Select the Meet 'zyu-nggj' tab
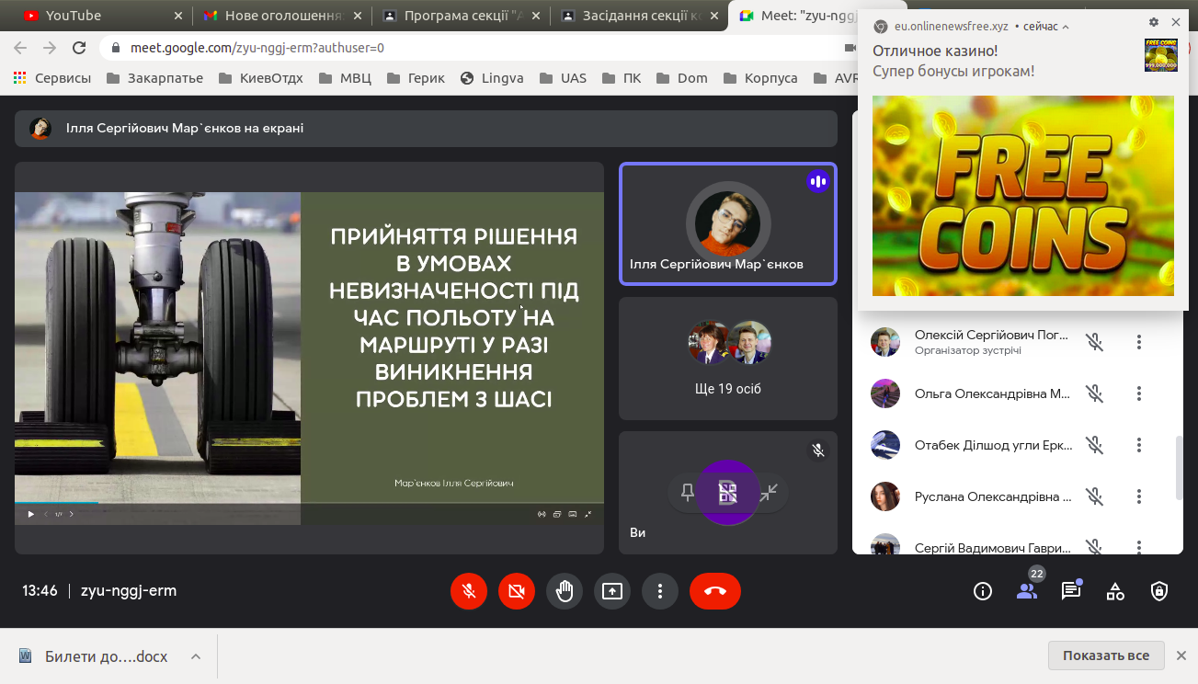The image size is (1198, 684). (796, 16)
